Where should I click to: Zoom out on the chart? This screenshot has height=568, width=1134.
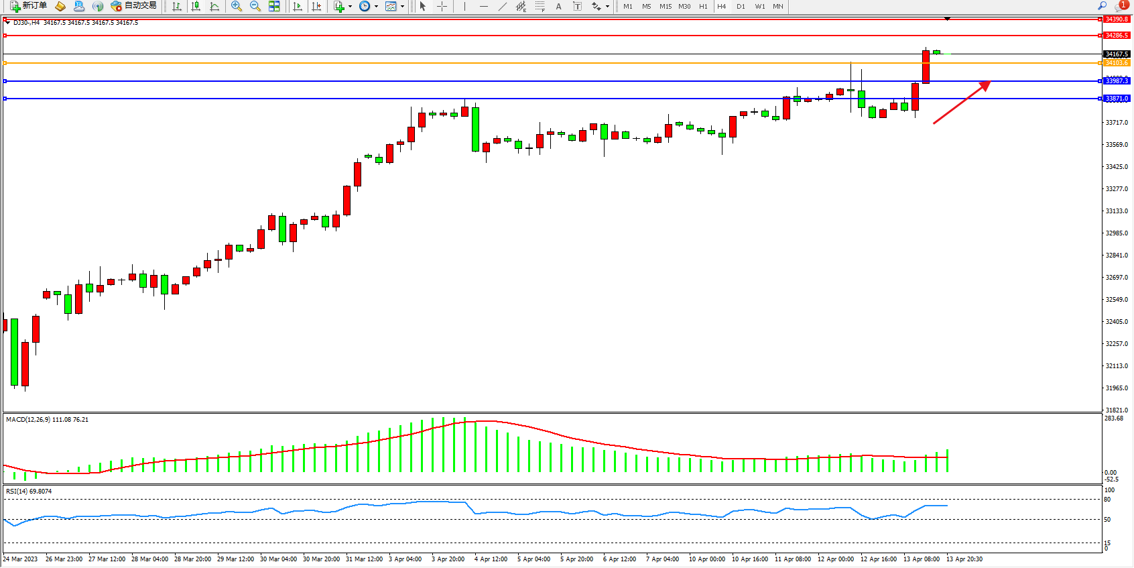pos(255,6)
